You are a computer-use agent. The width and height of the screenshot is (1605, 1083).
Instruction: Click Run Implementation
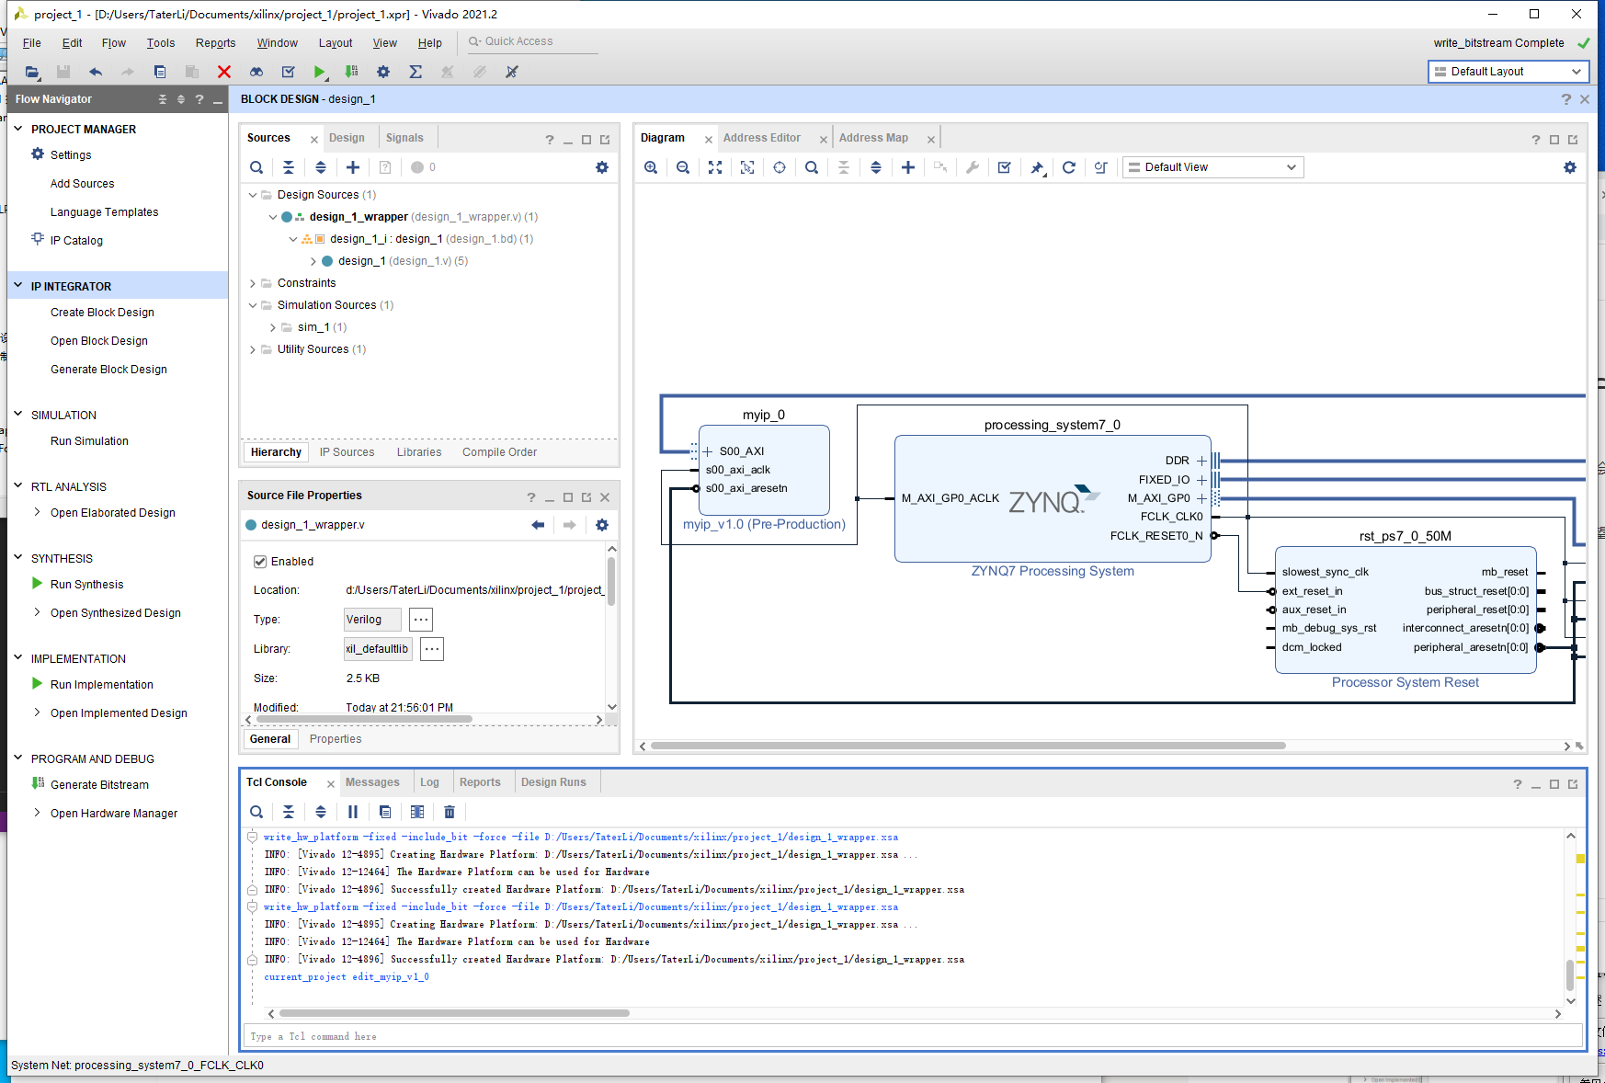[x=101, y=685]
